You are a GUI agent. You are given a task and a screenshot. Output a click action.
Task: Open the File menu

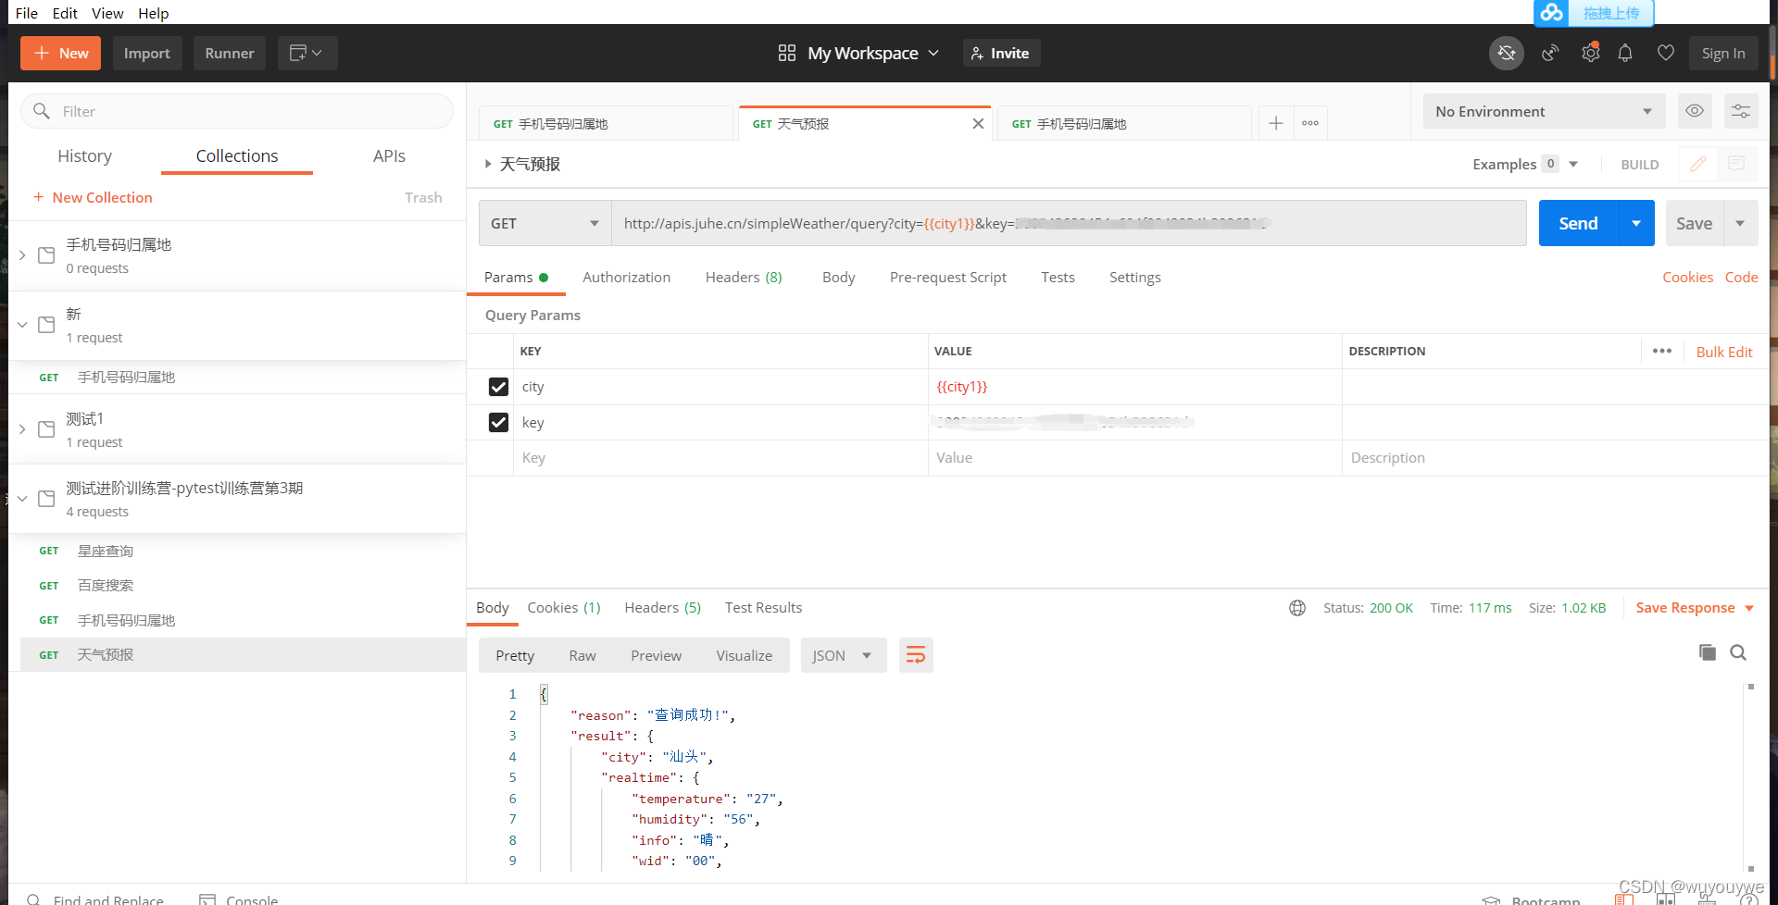[x=27, y=13]
